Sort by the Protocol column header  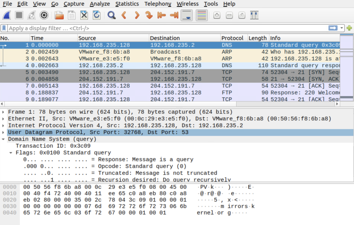(234, 38)
